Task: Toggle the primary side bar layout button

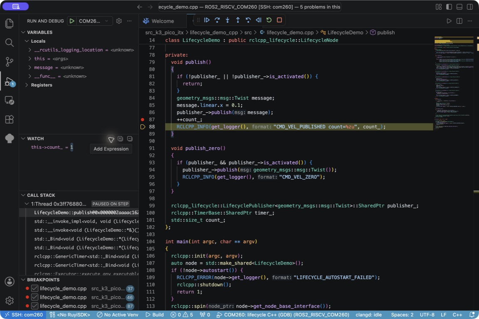Action: [449, 7]
